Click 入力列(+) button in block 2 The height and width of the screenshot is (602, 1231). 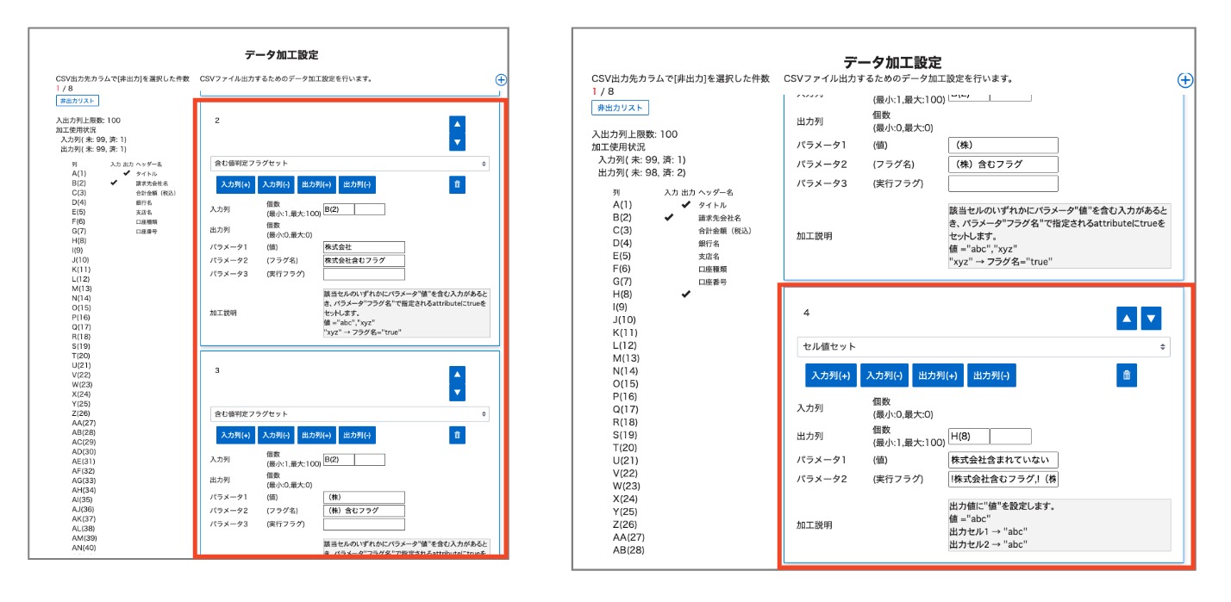click(234, 184)
